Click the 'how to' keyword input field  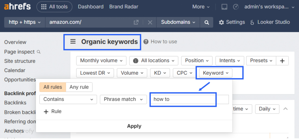189,99
